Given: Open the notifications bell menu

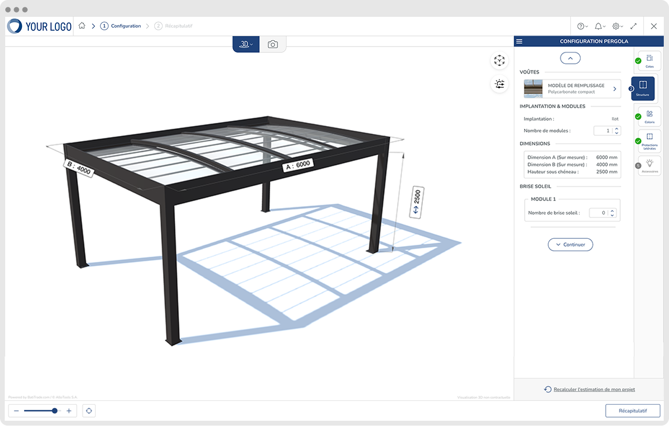Looking at the screenshot, I should (599, 26).
